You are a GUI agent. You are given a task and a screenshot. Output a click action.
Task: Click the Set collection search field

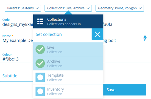(x=62, y=34)
